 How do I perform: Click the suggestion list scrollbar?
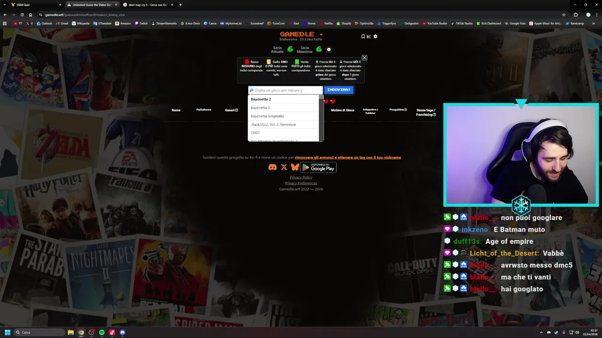point(321,118)
